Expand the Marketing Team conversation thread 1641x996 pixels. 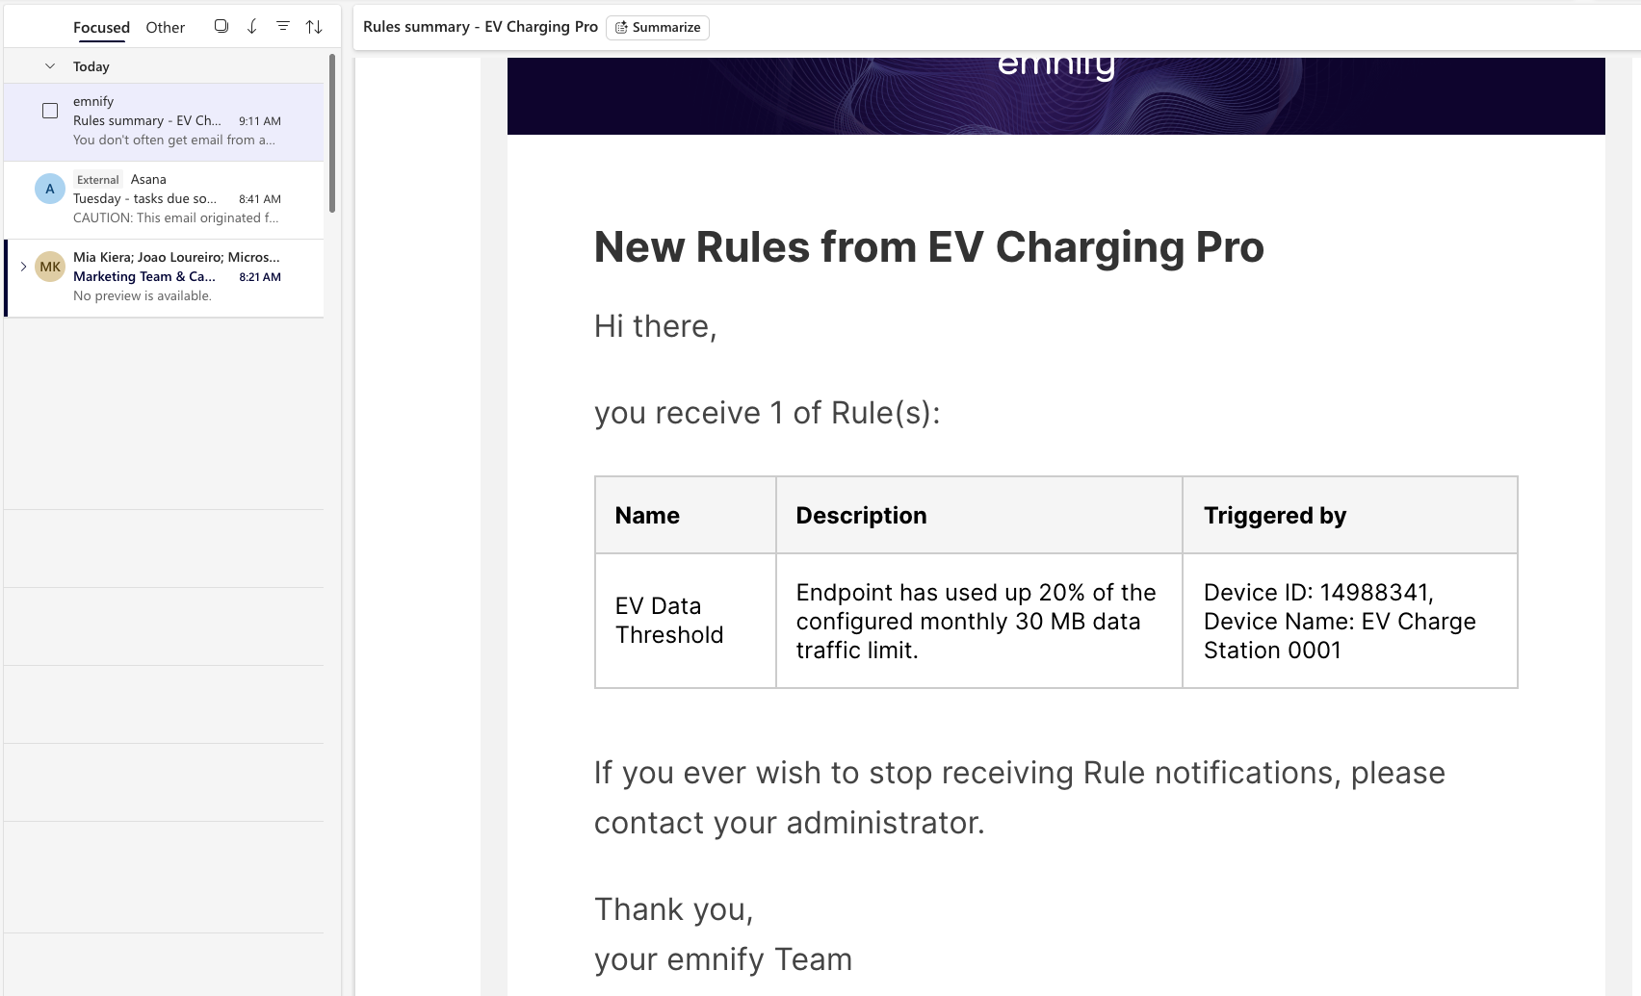coord(23,267)
